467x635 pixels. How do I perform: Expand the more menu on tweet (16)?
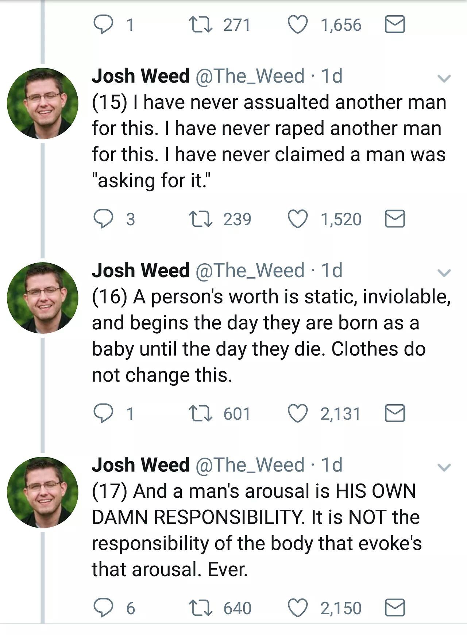point(444,273)
